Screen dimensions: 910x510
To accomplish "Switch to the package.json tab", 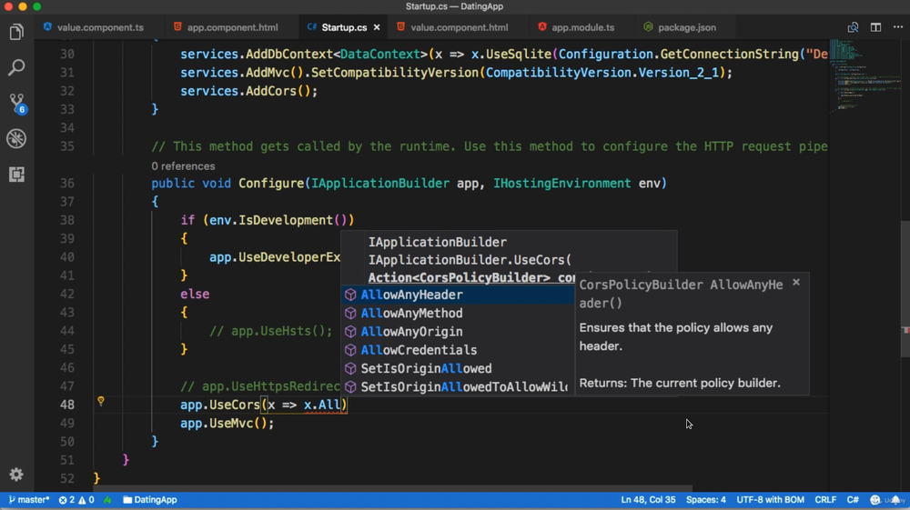I will pos(686,27).
